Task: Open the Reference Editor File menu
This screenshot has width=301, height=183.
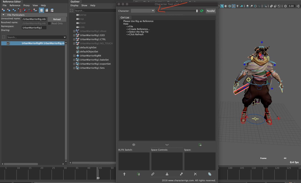Action: [x=5, y=5]
